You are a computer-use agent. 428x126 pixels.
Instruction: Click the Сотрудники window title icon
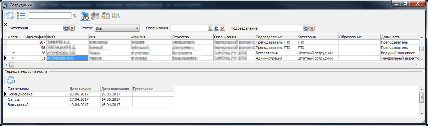5,4
